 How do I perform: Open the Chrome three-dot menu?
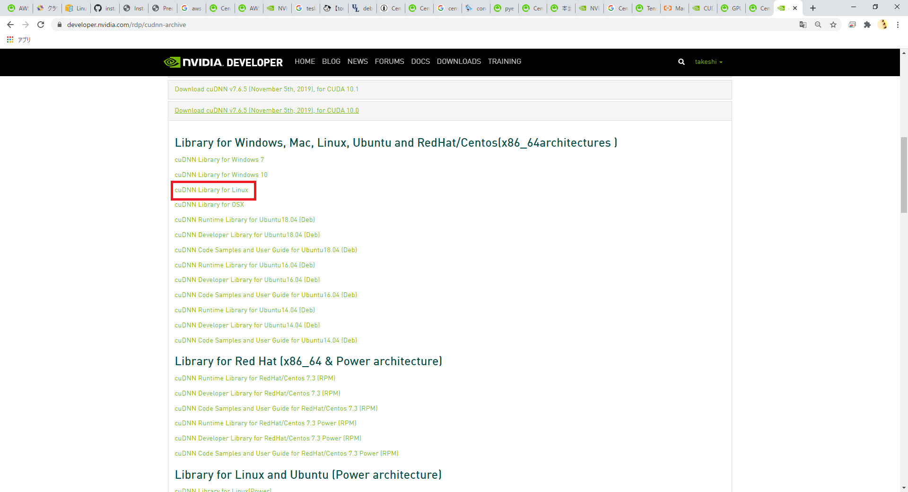point(898,25)
